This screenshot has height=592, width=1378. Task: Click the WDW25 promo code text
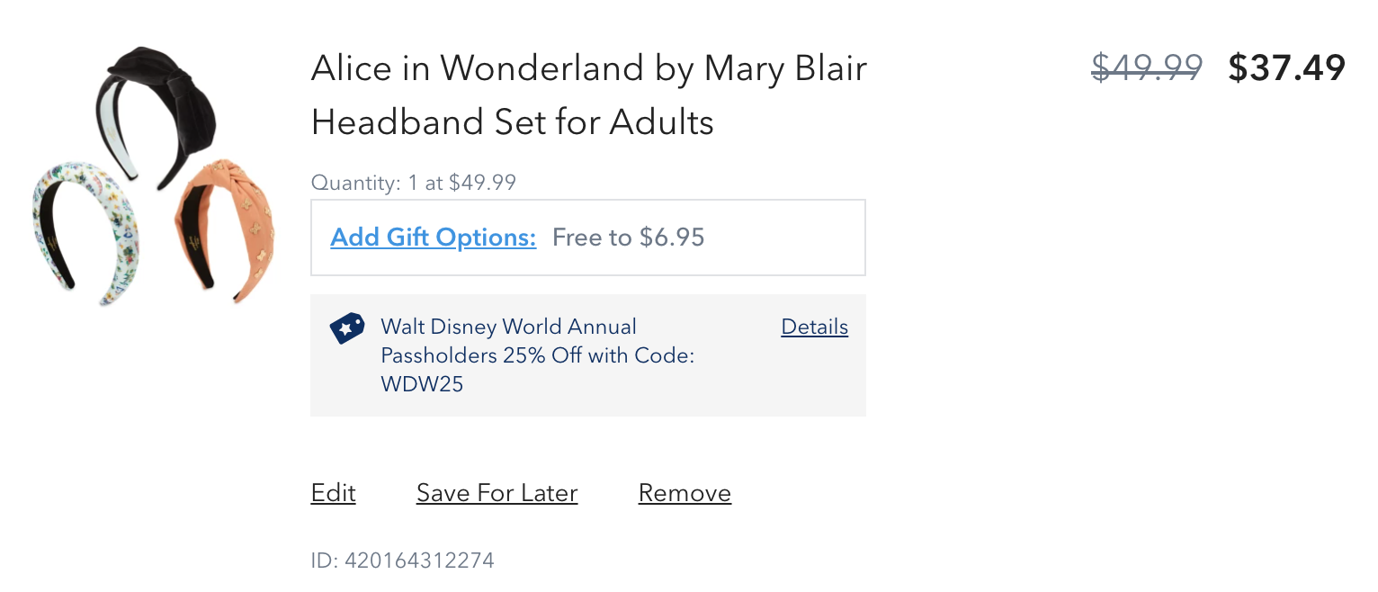[422, 384]
